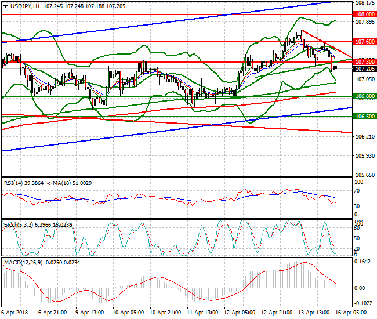Click the 11 Apr 13:00 time axis label
Image resolution: width=377 pixels, height=319 pixels.
(x=202, y=313)
